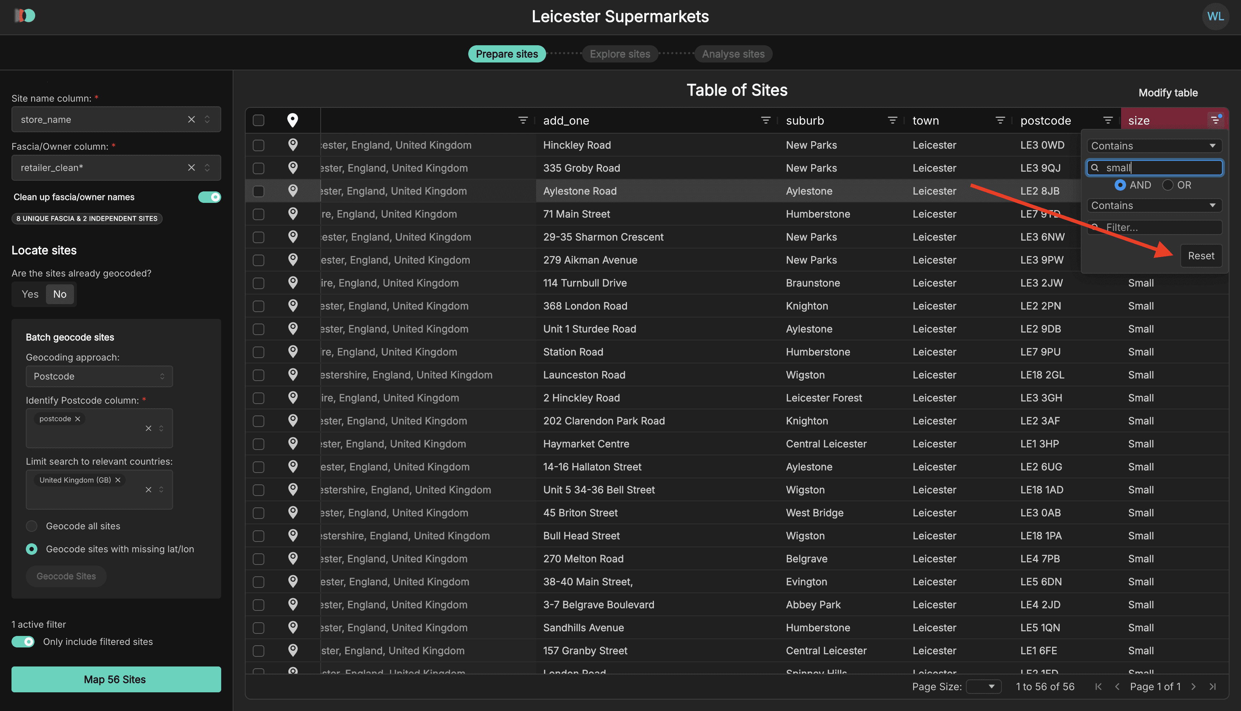Choose No for already geocoded
1241x711 pixels.
click(x=60, y=294)
